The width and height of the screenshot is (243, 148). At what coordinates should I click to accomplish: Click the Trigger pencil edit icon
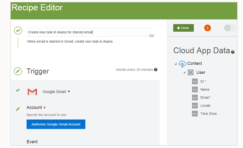[18, 71]
